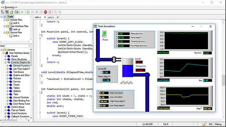Click the lock icon in status bar
Image resolution: width=226 pixels, height=127 pixels.
point(204,124)
